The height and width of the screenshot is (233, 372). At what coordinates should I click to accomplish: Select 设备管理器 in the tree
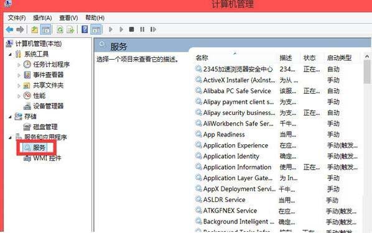tap(49, 106)
